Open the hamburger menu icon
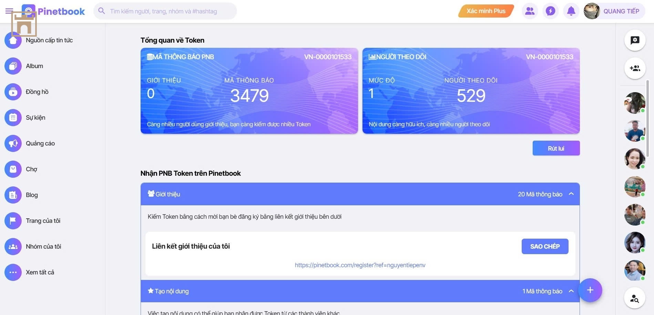 tap(9, 11)
